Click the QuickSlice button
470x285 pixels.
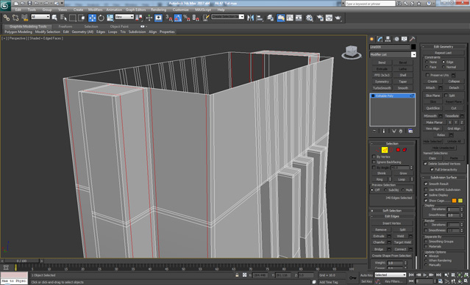coord(432,108)
